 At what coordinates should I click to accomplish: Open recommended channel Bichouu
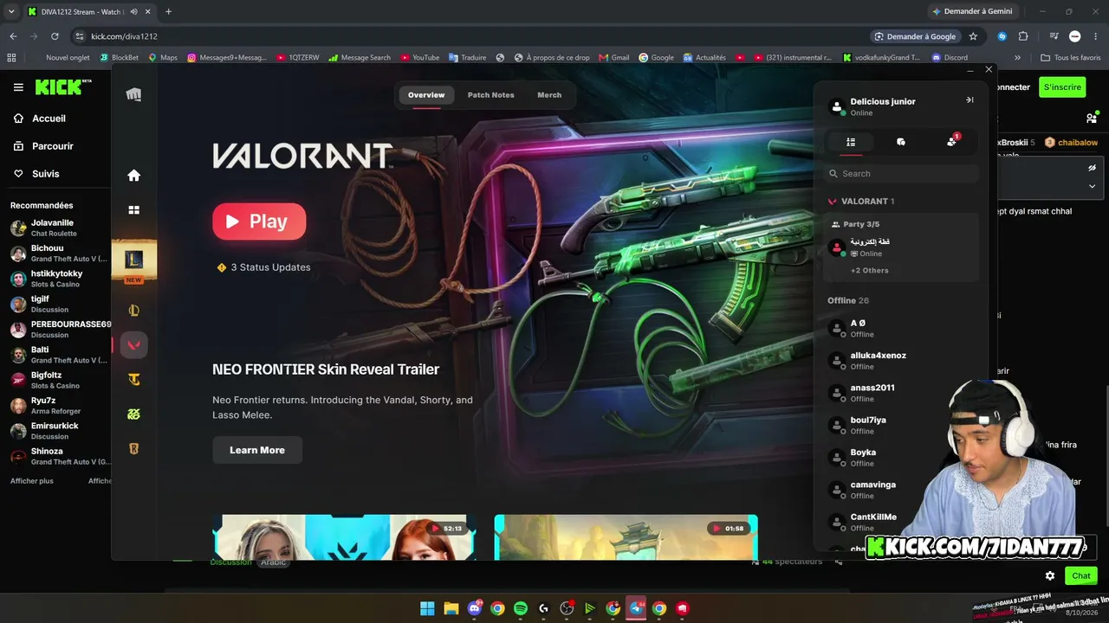tap(58, 254)
